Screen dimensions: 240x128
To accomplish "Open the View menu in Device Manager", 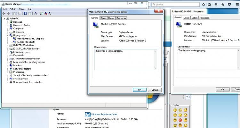I will click(21, 9).
